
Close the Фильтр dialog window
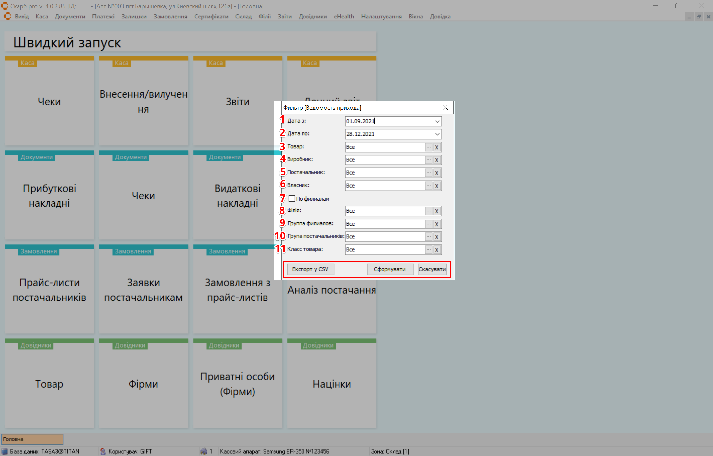click(445, 107)
